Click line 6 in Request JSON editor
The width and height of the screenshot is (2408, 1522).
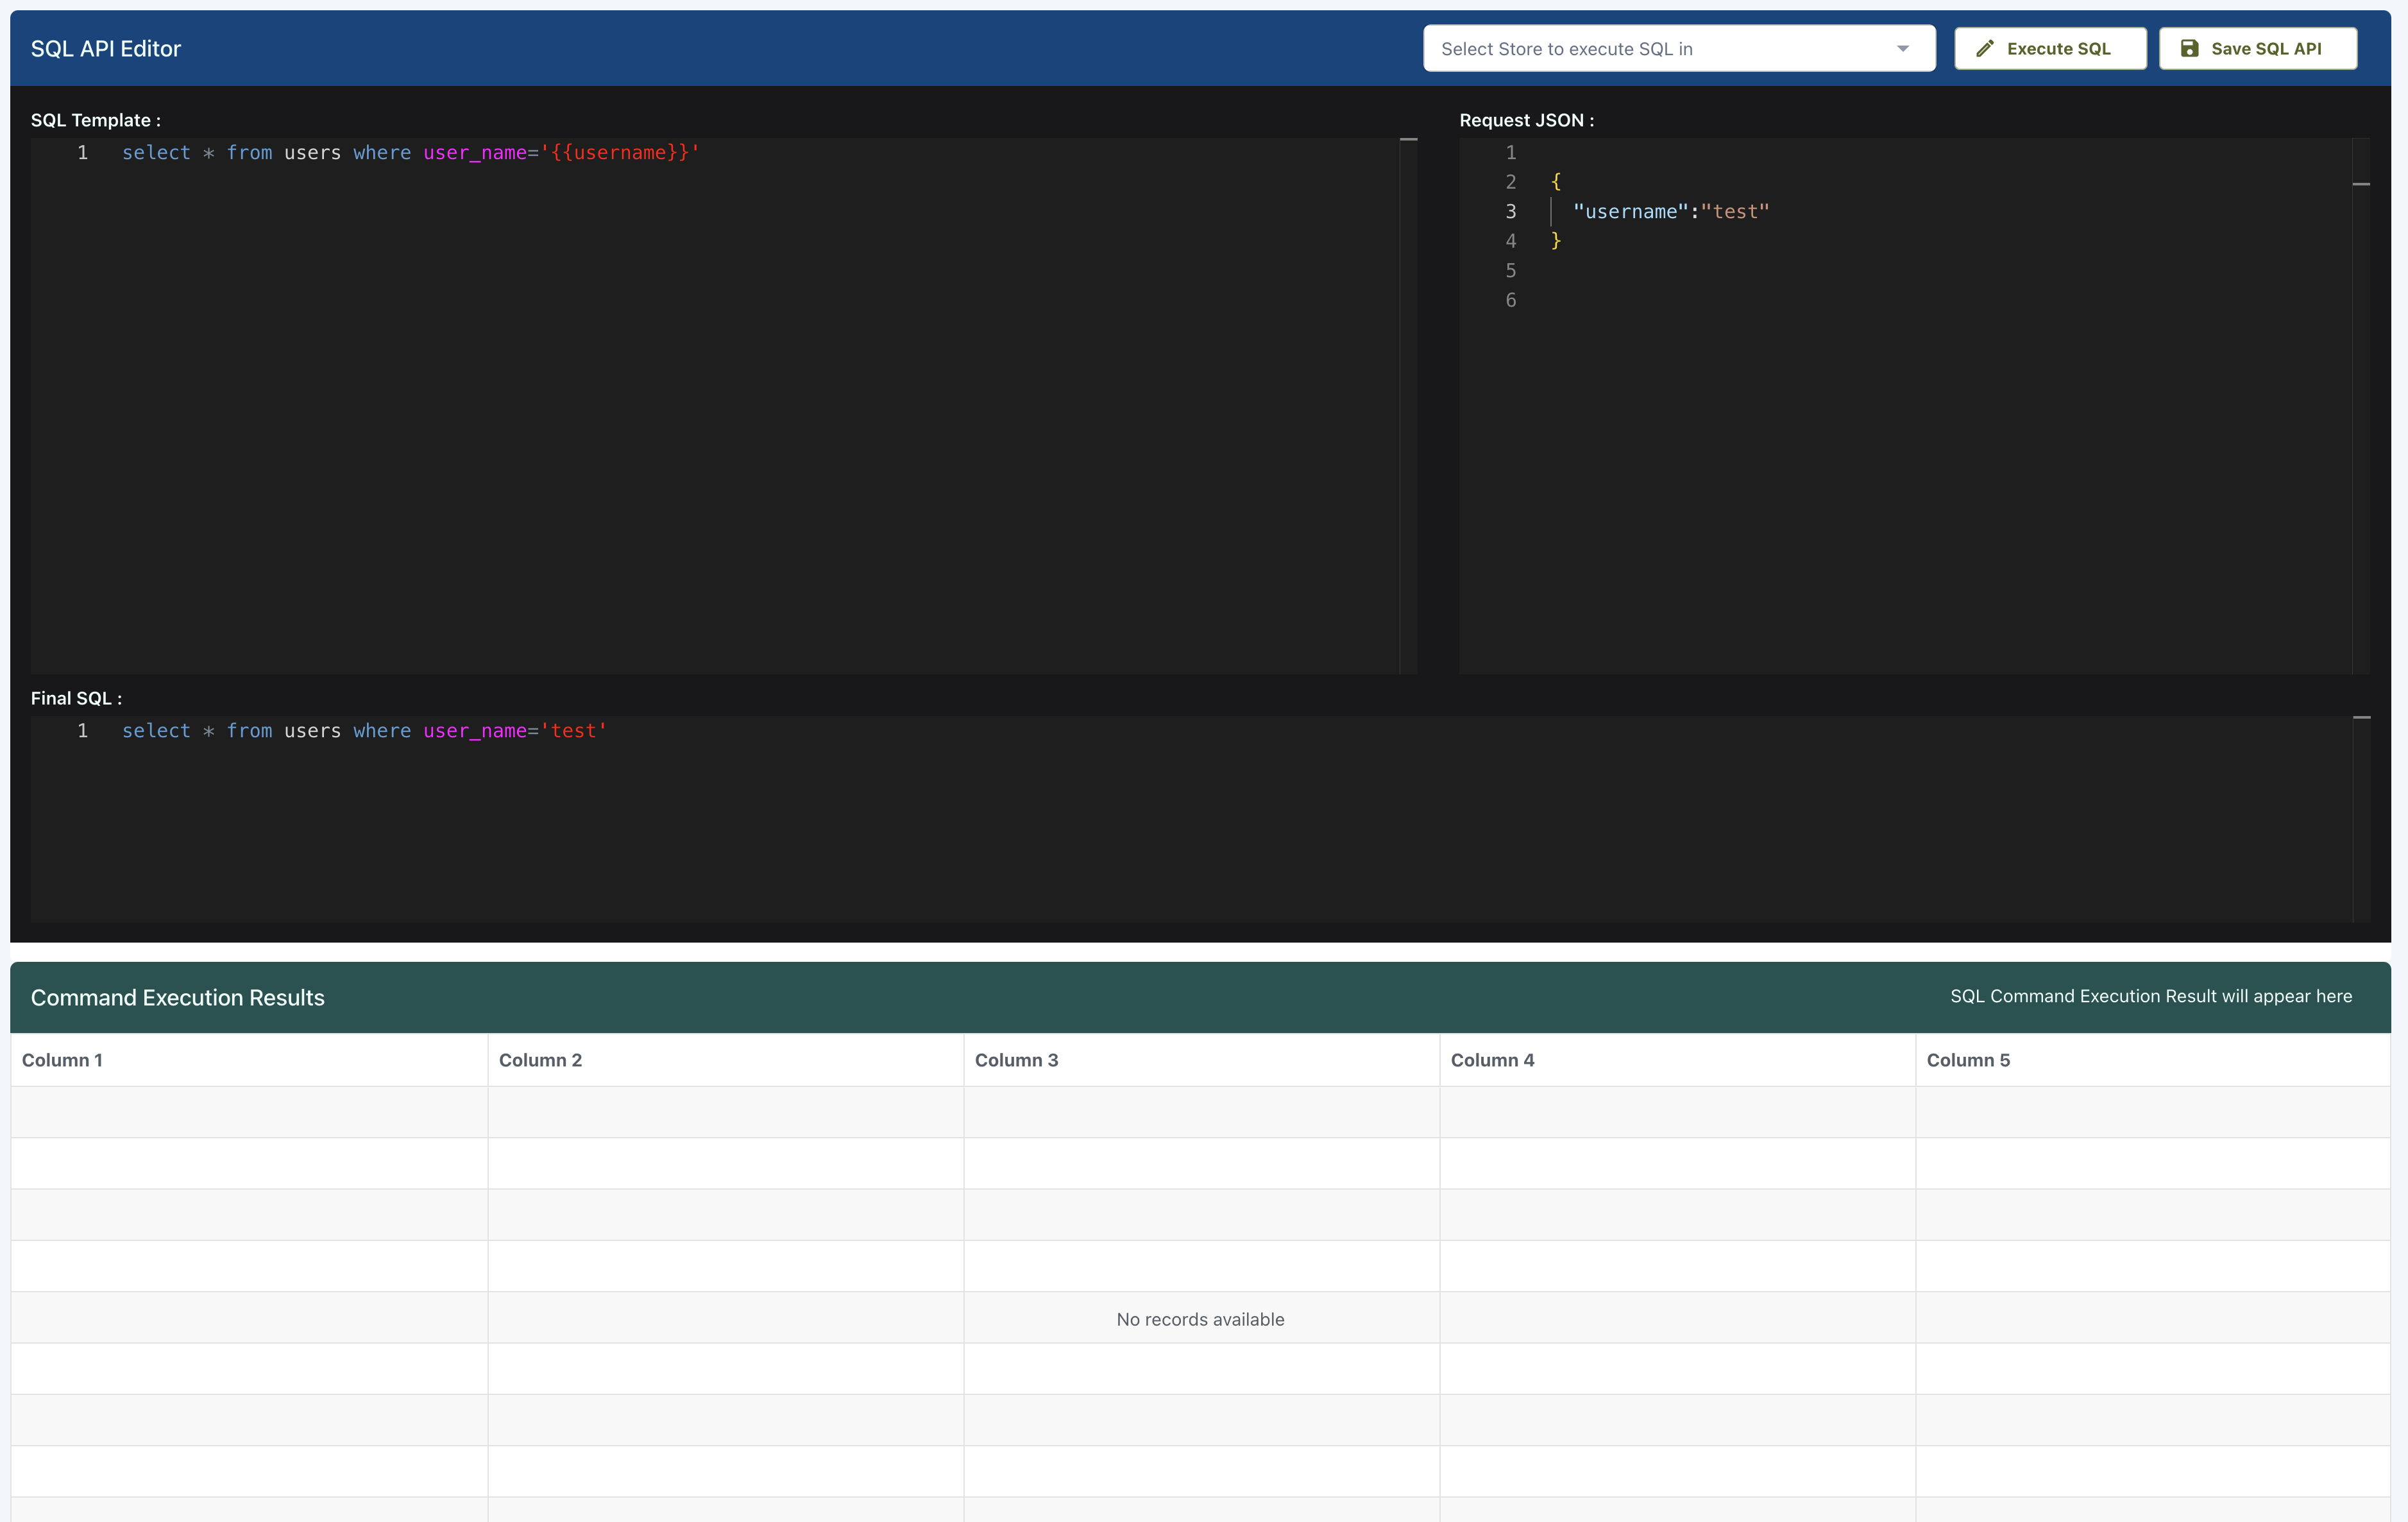pos(1511,301)
